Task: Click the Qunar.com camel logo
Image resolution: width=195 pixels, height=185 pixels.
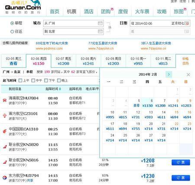Action: pyautogui.click(x=23, y=7)
